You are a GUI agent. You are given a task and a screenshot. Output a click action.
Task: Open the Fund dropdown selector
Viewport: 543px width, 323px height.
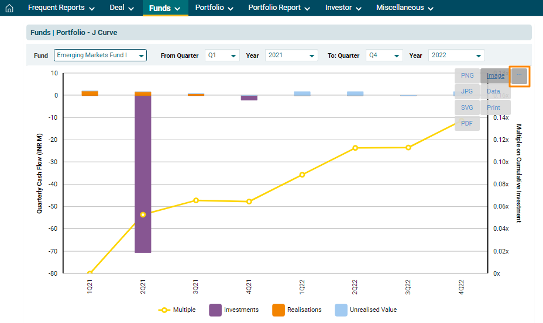100,55
